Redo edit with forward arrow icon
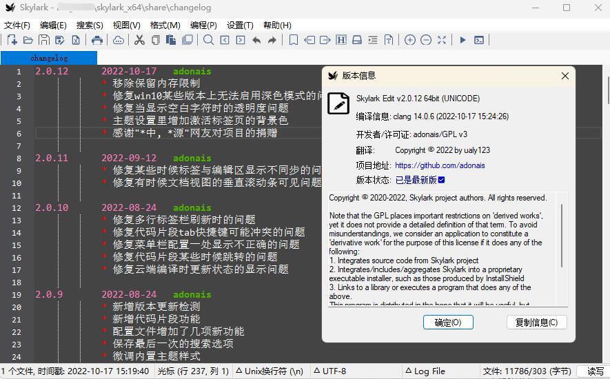 [272, 40]
